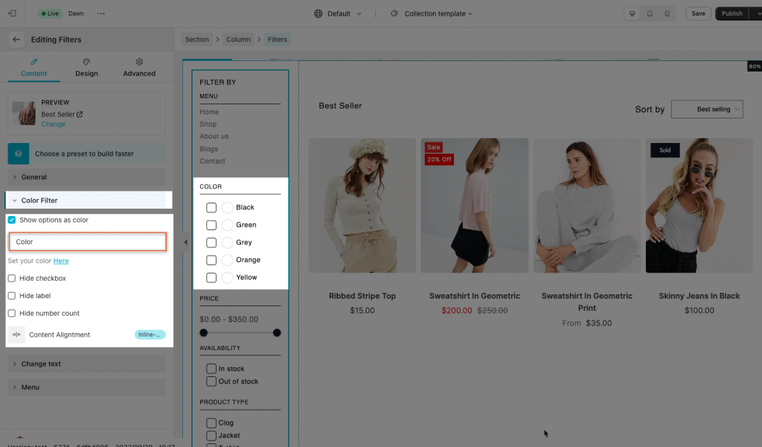Collapse the Color Filter section
Image resolution: width=762 pixels, height=447 pixels.
point(86,200)
